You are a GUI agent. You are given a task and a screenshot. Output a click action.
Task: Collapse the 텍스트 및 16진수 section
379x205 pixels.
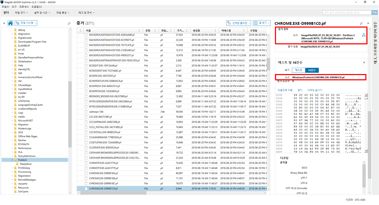pyautogui.click(x=364, y=63)
